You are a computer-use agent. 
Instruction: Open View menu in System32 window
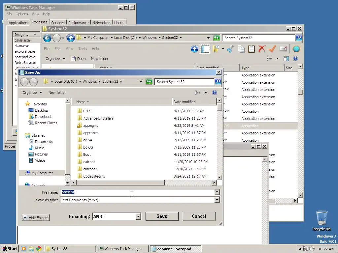tap(69, 49)
